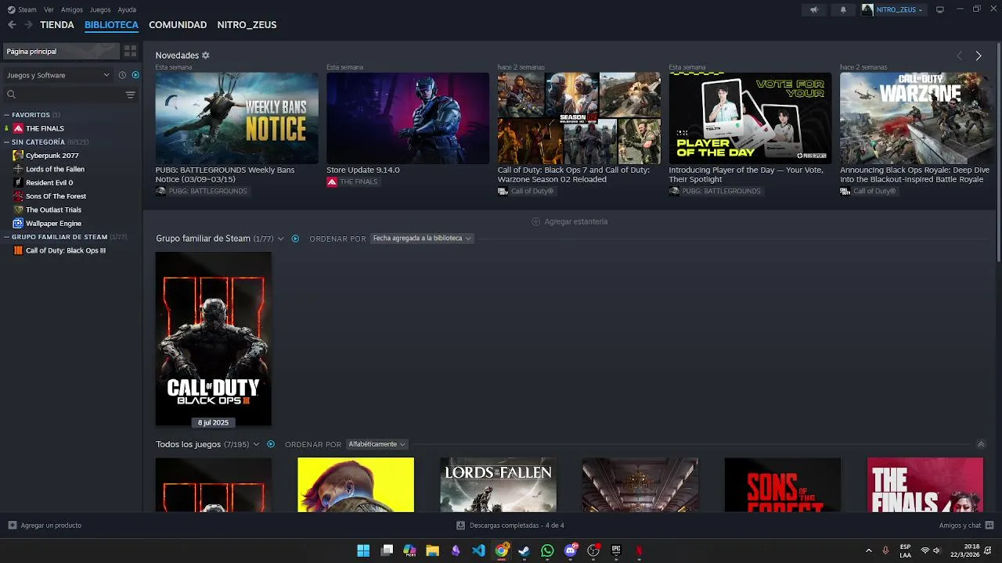The height and width of the screenshot is (563, 1002).
Task: Click Cyberpunk 2077 icon in sidebar
Action: (18, 156)
